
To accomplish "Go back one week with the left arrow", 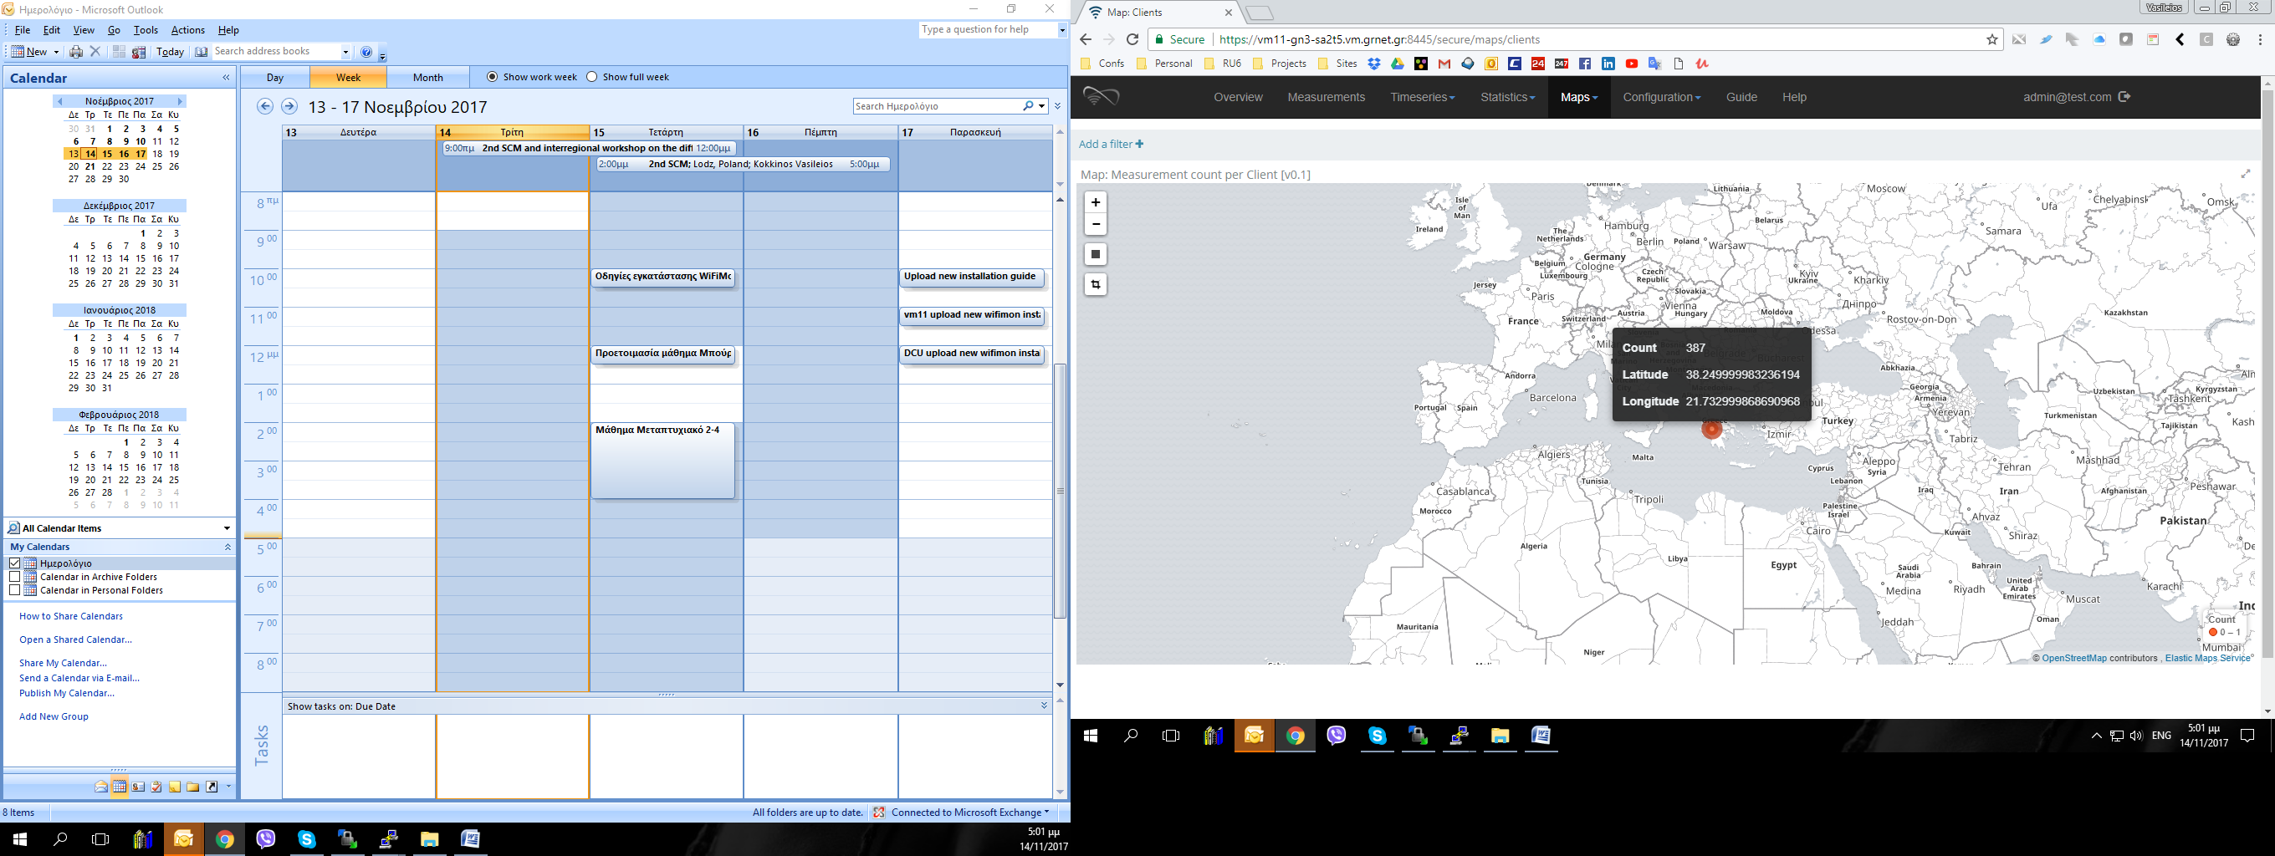I will click(264, 106).
